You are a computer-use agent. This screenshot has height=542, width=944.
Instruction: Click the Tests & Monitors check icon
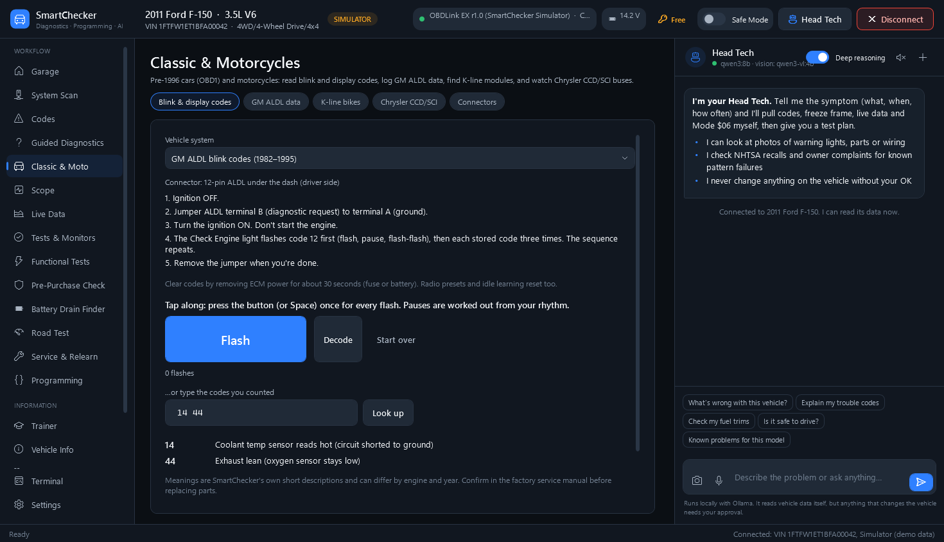19,238
